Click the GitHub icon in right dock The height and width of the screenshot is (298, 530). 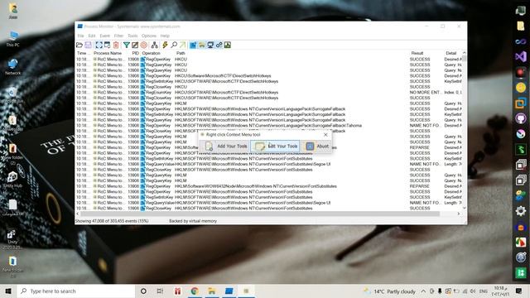(x=521, y=118)
